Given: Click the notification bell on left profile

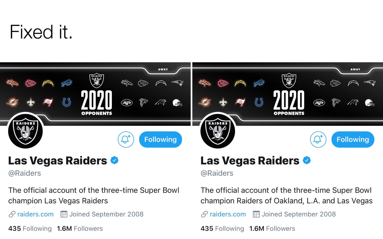Looking at the screenshot, I should point(126,139).
